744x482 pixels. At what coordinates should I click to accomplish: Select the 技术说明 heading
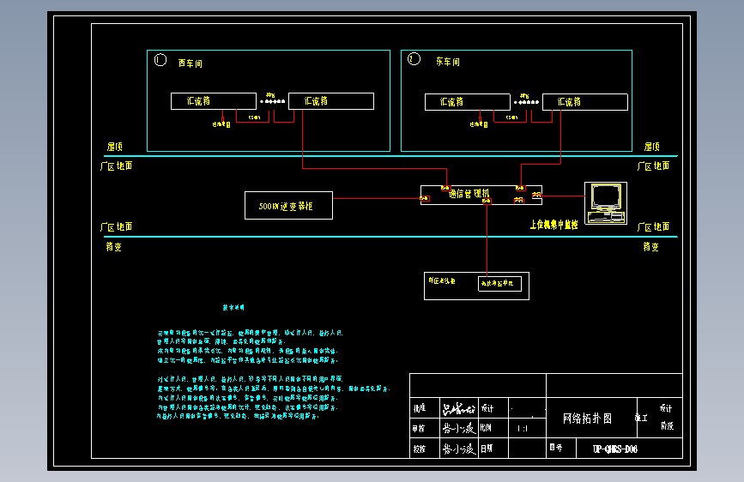(233, 307)
